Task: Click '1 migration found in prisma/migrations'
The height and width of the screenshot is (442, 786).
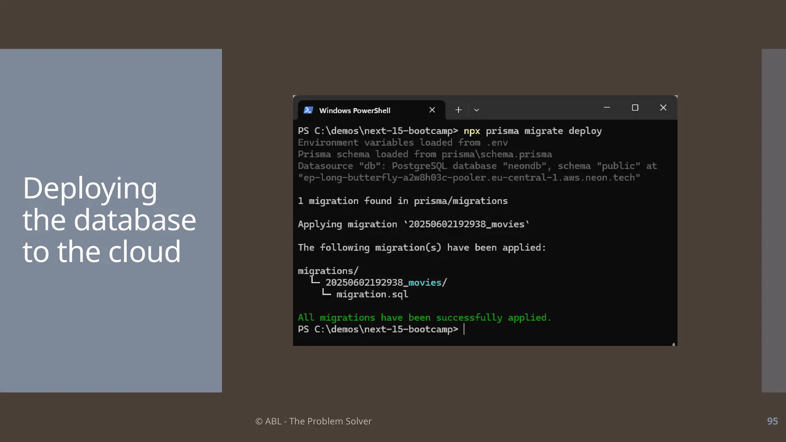Action: tap(403, 201)
